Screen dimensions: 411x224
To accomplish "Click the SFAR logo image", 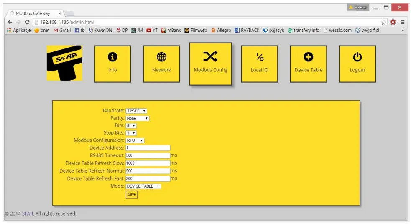I will (64, 63).
